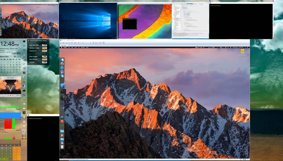The height and width of the screenshot is (161, 283).
Task: Open the yellow drive icon on the Mac desktop
Action: [x=243, y=51]
